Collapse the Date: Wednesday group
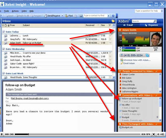This screenshot has width=166, height=138. click(3, 49)
